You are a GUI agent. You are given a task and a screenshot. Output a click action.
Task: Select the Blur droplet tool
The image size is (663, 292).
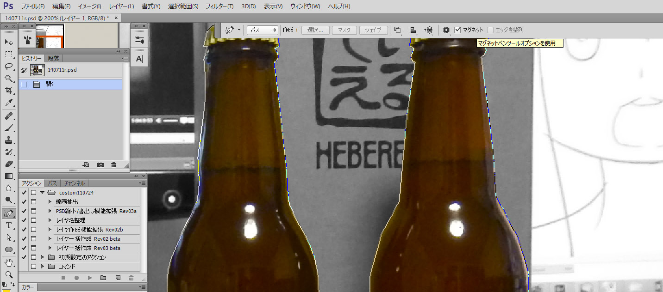[9, 188]
